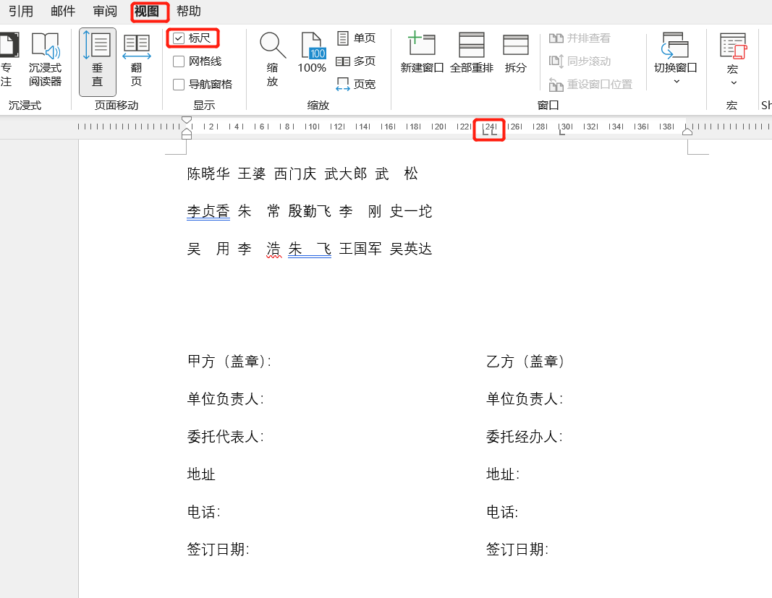Click the right column 单位负责人: line
Viewport: 772px width, 598px height.
[525, 398]
